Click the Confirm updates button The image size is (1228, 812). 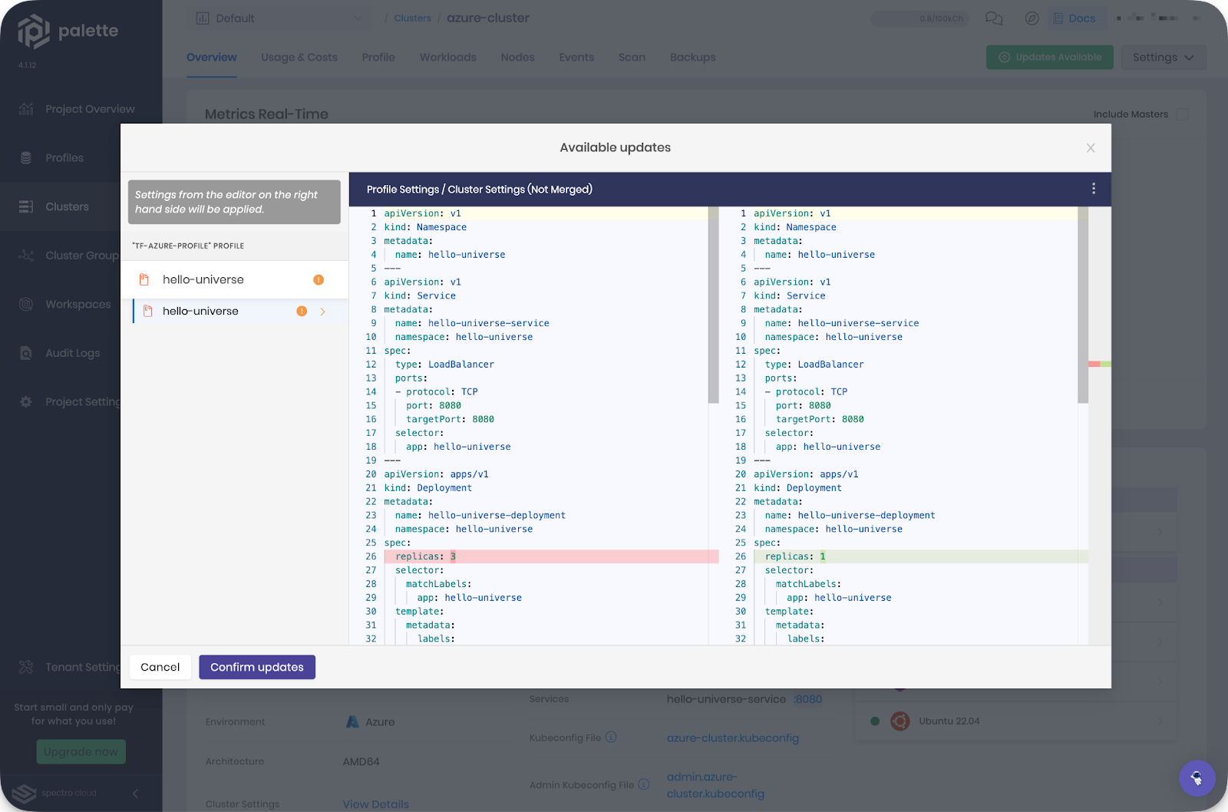(256, 666)
